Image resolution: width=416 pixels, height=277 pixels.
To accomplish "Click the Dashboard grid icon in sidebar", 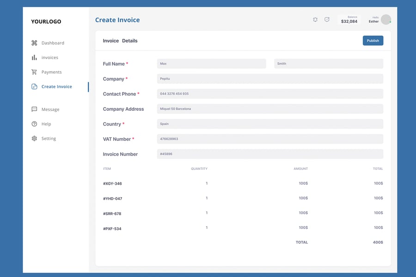I will (x=34, y=43).
